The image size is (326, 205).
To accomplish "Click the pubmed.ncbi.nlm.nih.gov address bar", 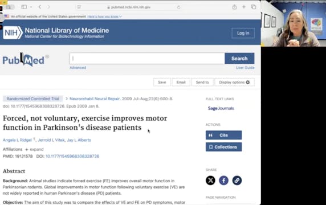I will pos(129,7).
